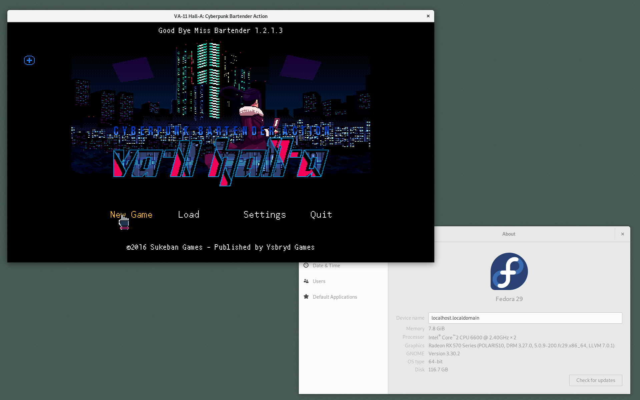Click the blue plus icon in game window
Viewport: 640px width, 400px height.
29,60
